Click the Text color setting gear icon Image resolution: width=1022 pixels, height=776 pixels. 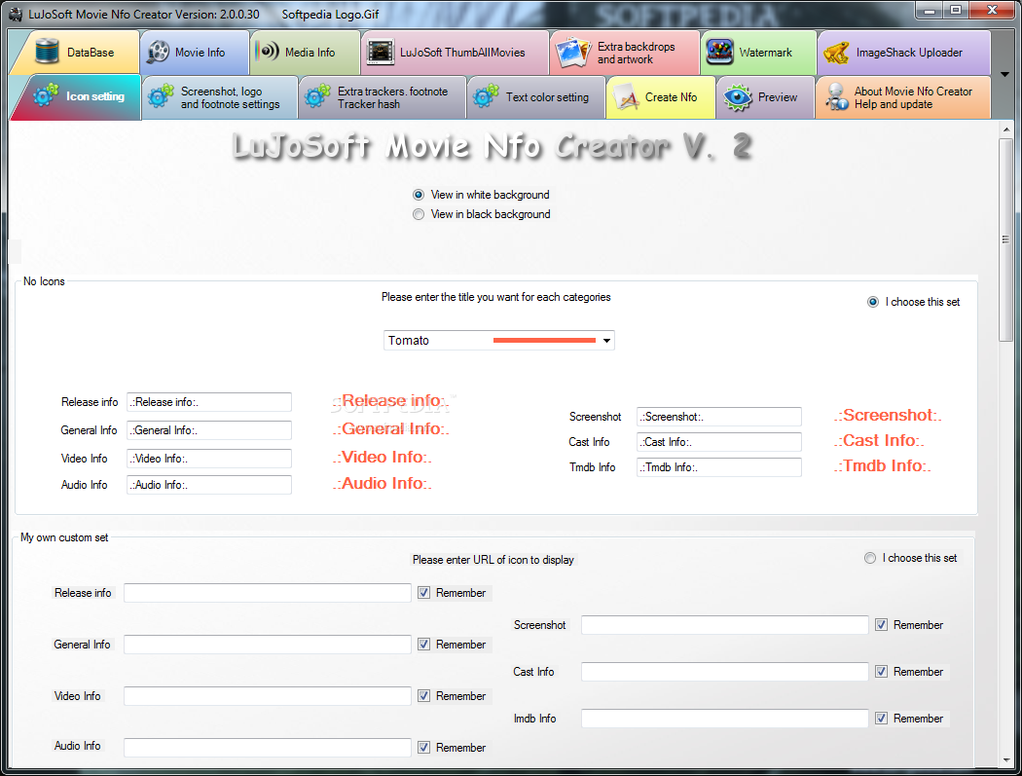[486, 96]
